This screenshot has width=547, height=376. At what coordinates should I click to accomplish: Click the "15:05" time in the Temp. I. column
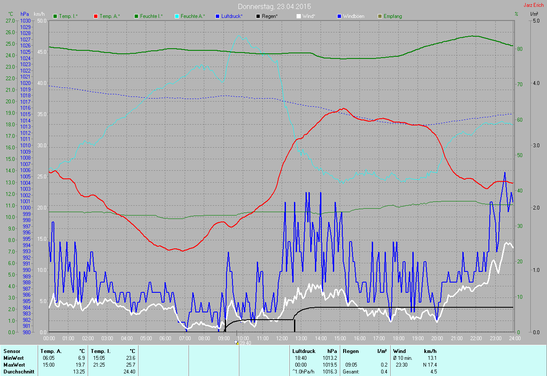(99, 358)
